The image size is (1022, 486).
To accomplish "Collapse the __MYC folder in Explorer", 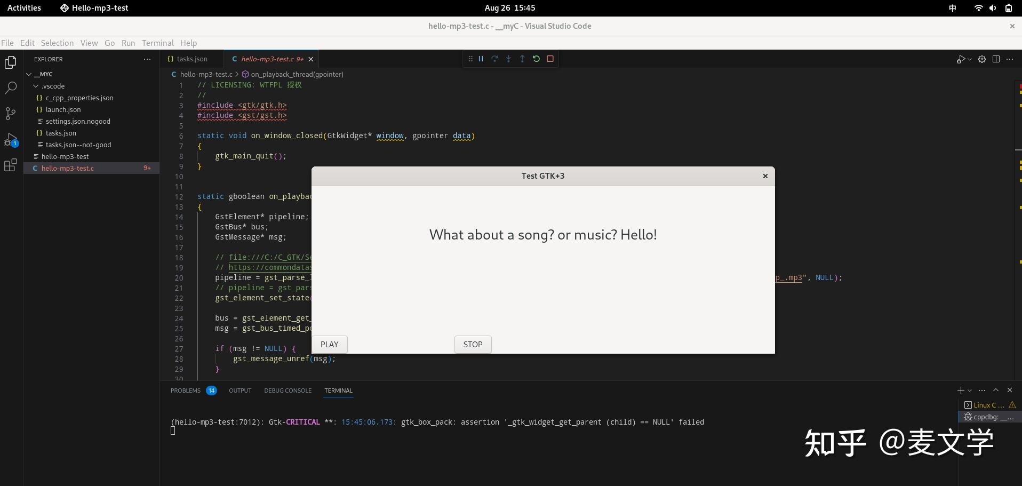I will tap(30, 74).
